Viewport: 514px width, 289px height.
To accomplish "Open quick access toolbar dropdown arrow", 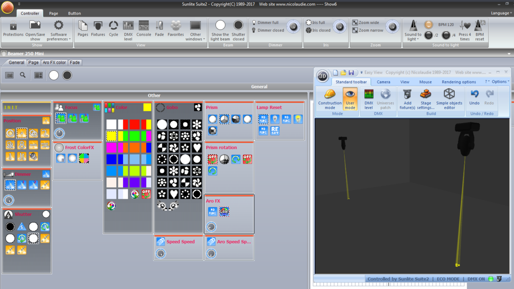I will [19, 4].
